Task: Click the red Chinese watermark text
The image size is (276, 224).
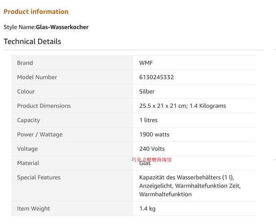Action: click(x=152, y=159)
